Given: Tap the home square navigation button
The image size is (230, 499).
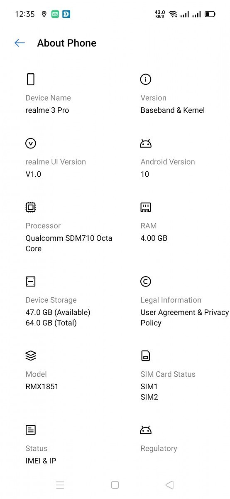Looking at the screenshot, I should pos(115,485).
